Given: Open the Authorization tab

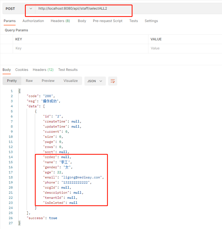Looking at the screenshot, I should pos(33,21).
